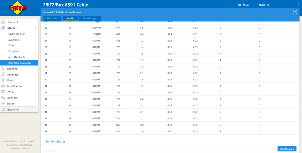Click Internet in the breadcrumb
The width and height of the screenshot is (302, 153).
pos(48,12)
